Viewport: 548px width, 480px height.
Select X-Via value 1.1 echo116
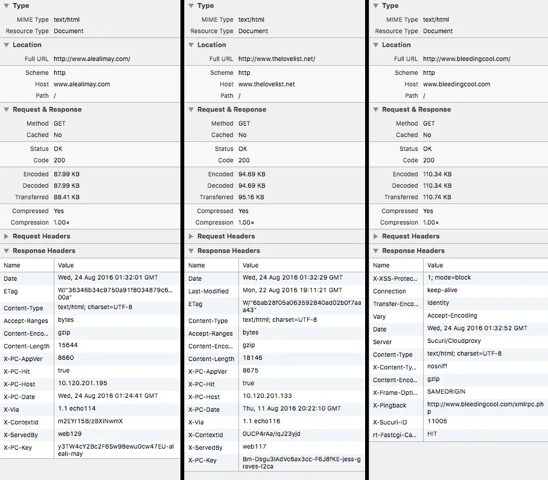[261, 421]
